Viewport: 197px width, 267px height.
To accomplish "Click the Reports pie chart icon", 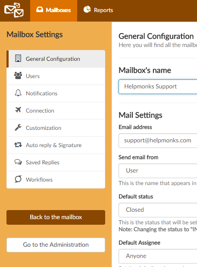I will click(x=87, y=9).
